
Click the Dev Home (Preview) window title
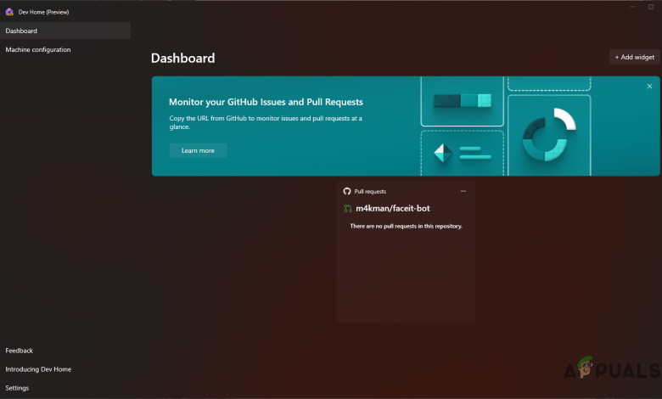(43, 12)
